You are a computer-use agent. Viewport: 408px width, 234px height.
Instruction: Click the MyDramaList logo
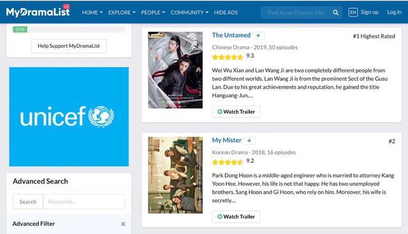(38, 11)
